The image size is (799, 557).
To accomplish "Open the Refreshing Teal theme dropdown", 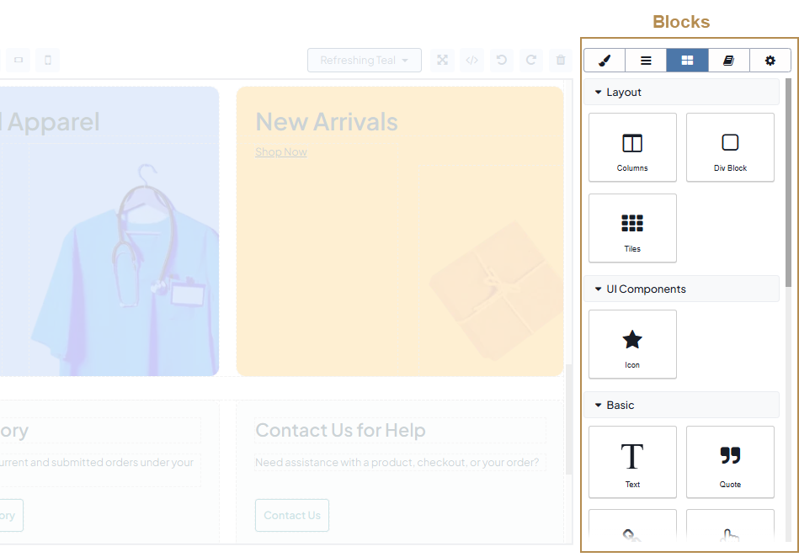I will (364, 61).
